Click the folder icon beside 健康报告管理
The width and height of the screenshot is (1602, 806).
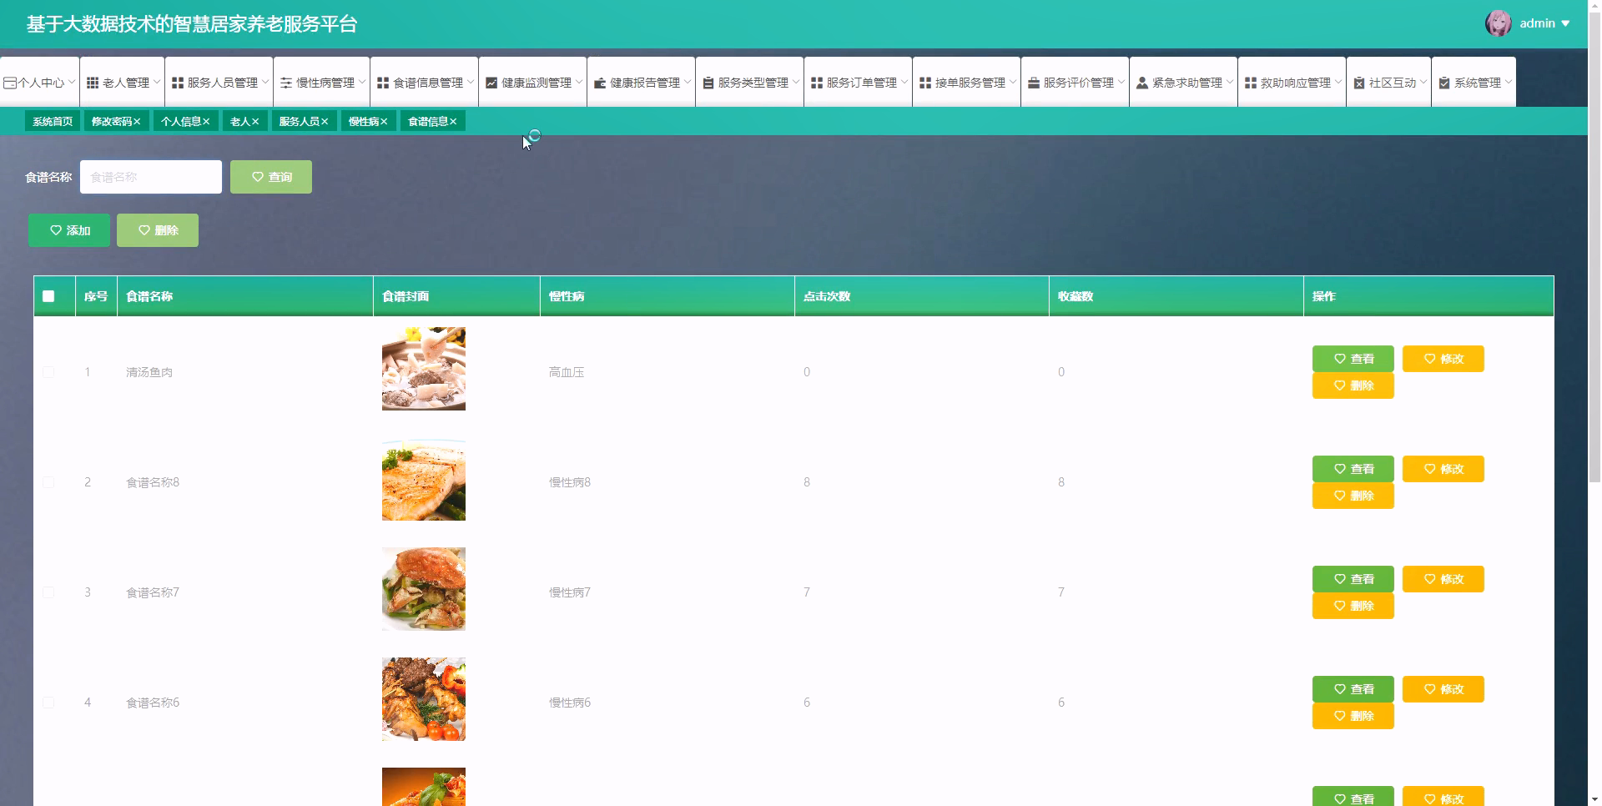(x=600, y=83)
